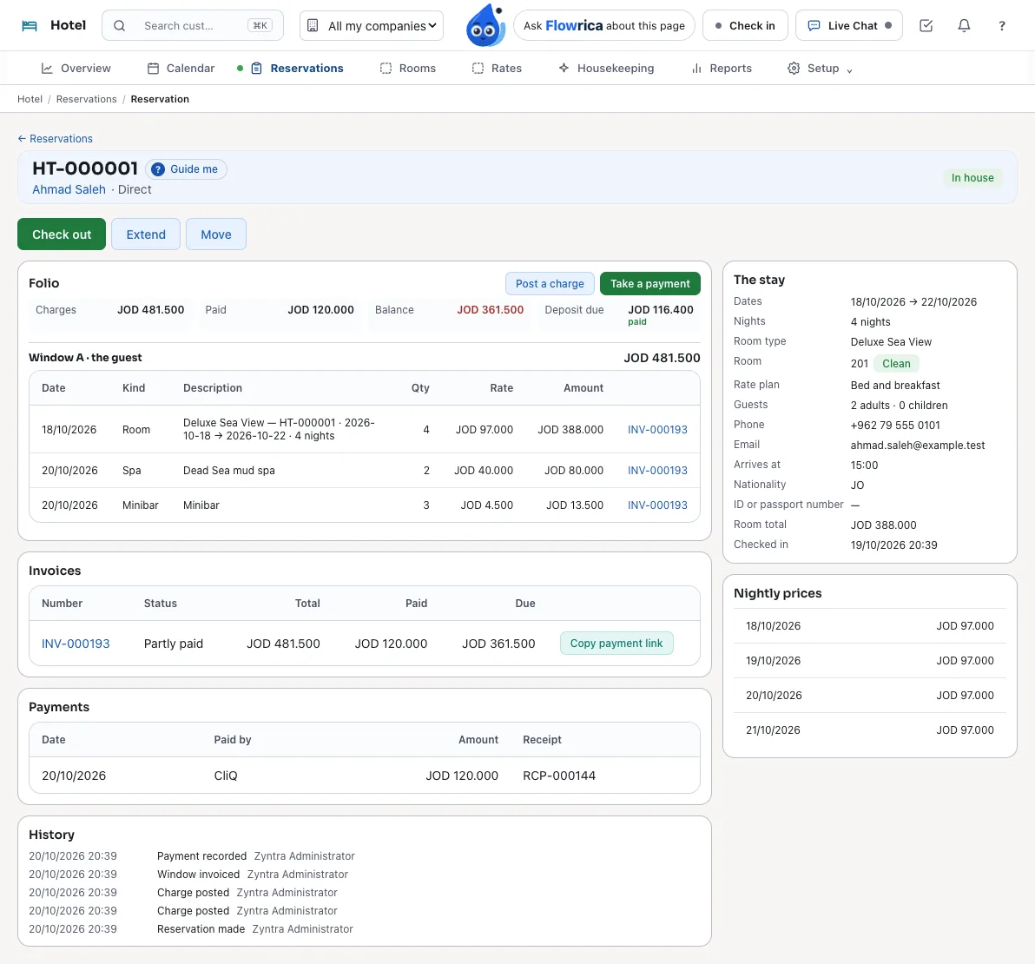Open INV-000193 link in the Invoices table
The image size is (1035, 964).
tap(76, 644)
